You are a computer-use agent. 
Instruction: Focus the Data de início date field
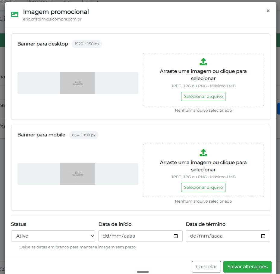(x=140, y=236)
